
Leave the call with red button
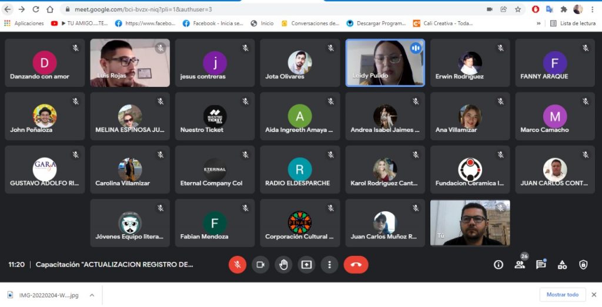click(356, 265)
